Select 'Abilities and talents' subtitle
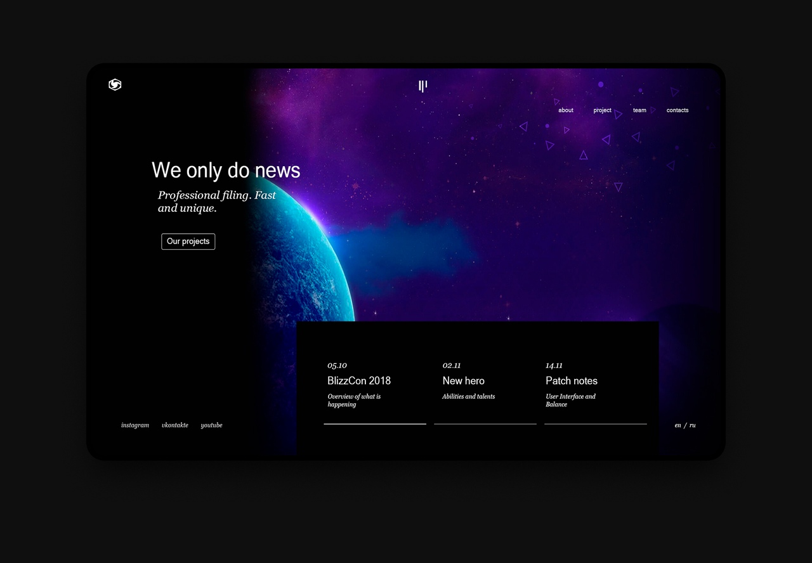The width and height of the screenshot is (812, 563). [469, 397]
